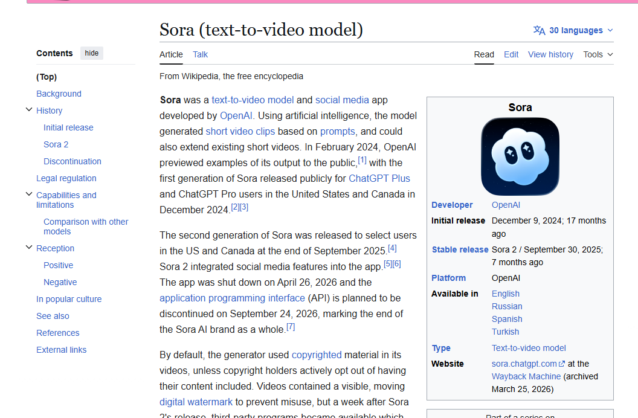The height and width of the screenshot is (418, 638).
Task: Open Stable release label link
Action: tap(460, 249)
